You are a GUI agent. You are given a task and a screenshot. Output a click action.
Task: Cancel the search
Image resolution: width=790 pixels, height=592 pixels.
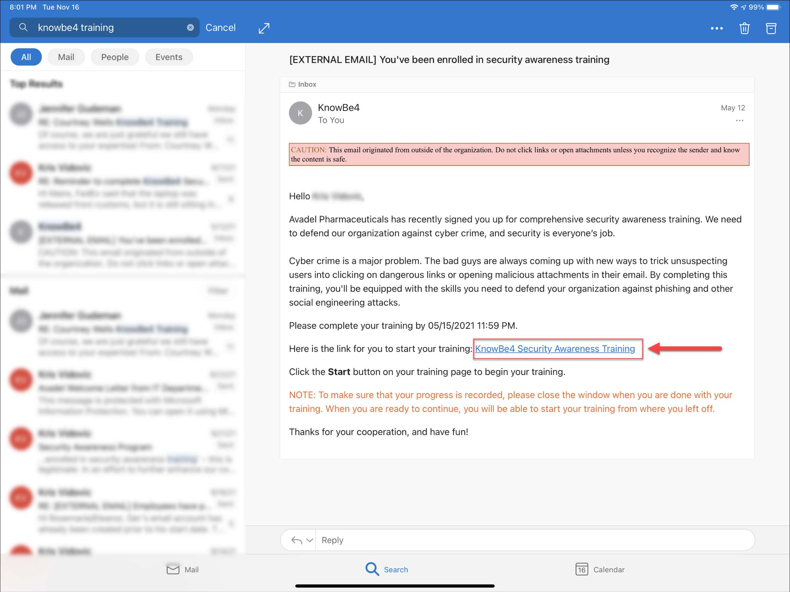pyautogui.click(x=220, y=27)
